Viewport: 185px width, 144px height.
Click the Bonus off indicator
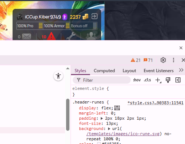click(x=84, y=26)
